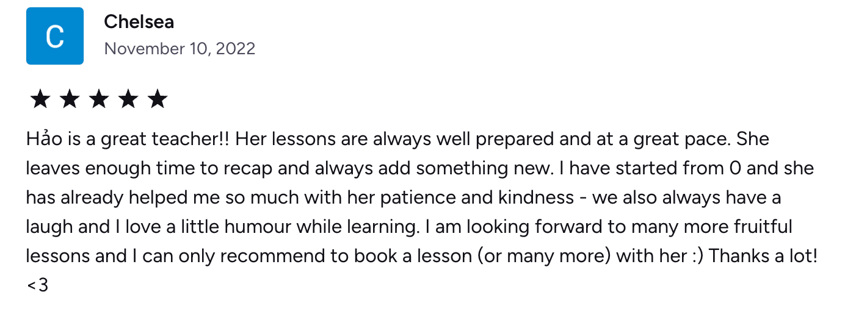
Task: Click the November 10, 2022 date
Action: tap(180, 49)
